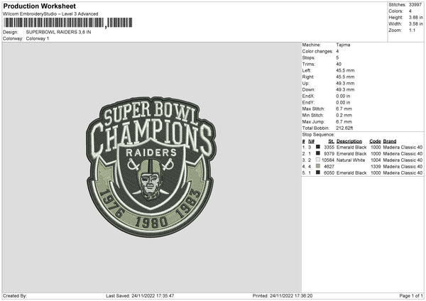Click the Code column header
Screen dimensions: 426x301
pos(375,141)
